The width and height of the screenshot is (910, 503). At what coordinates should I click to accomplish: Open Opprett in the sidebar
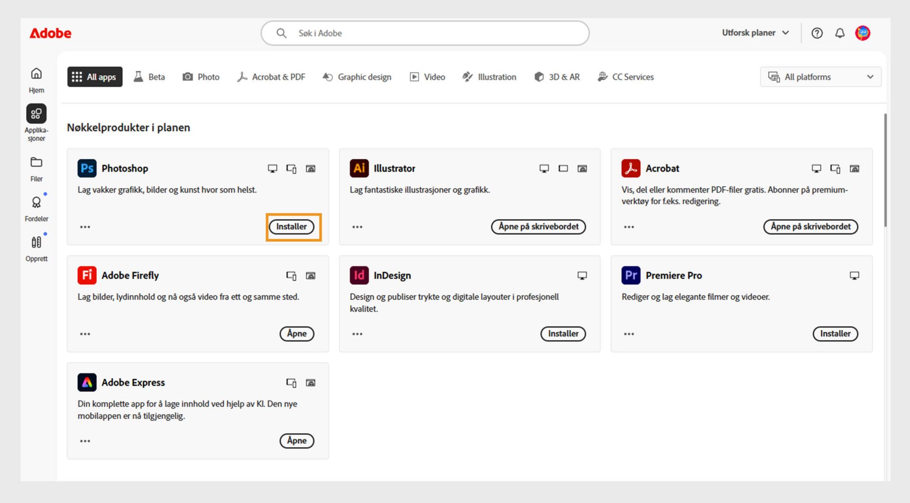(x=36, y=248)
